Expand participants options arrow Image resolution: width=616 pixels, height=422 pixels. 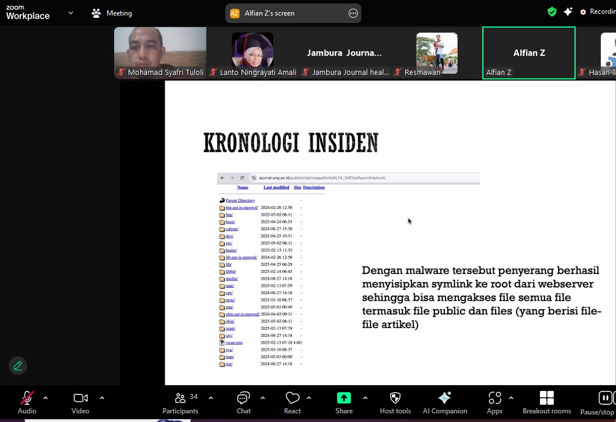tap(211, 398)
